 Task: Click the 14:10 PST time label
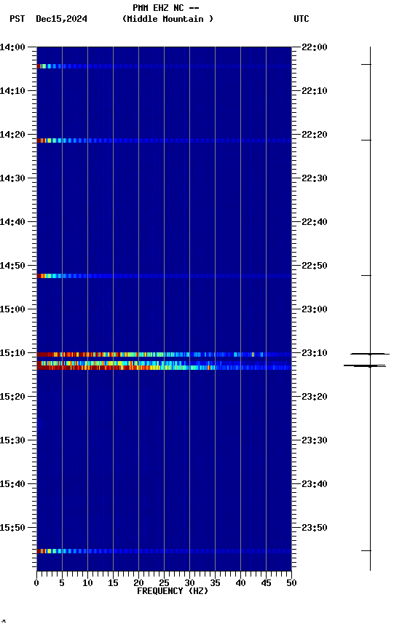12,91
